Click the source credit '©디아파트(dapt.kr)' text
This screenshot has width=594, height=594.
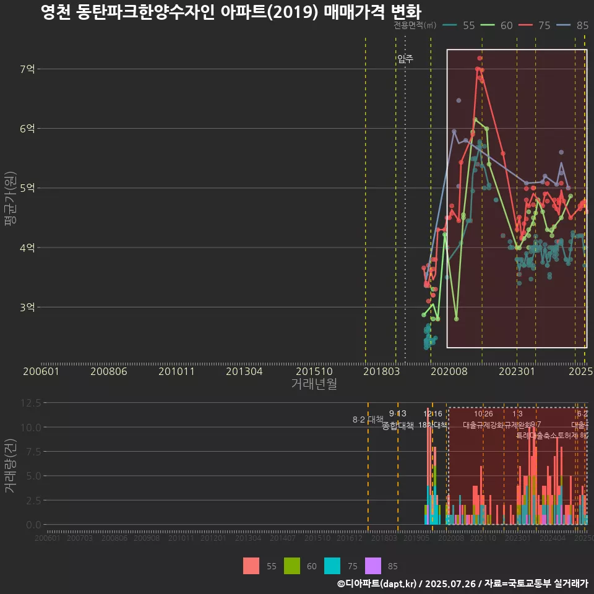click(377, 583)
